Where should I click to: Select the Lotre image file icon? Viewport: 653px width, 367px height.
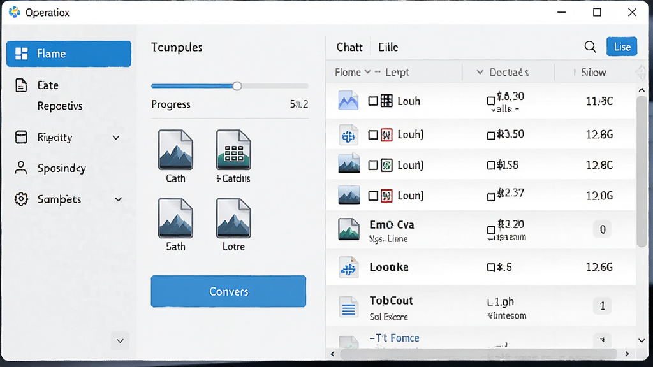click(x=233, y=218)
